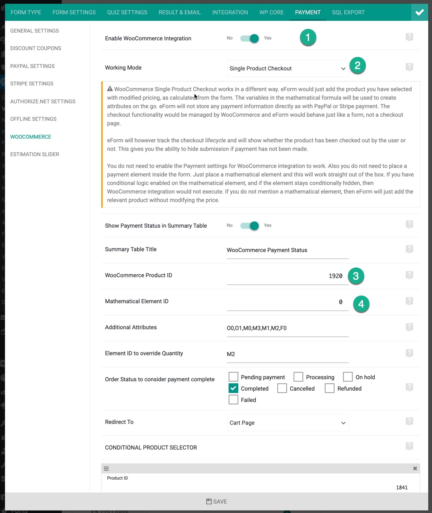Open help icon for Redirect To
The image size is (432, 513).
pyautogui.click(x=409, y=422)
